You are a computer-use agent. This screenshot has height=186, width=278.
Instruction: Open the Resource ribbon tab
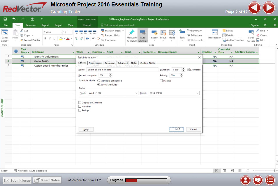click(x=31, y=25)
